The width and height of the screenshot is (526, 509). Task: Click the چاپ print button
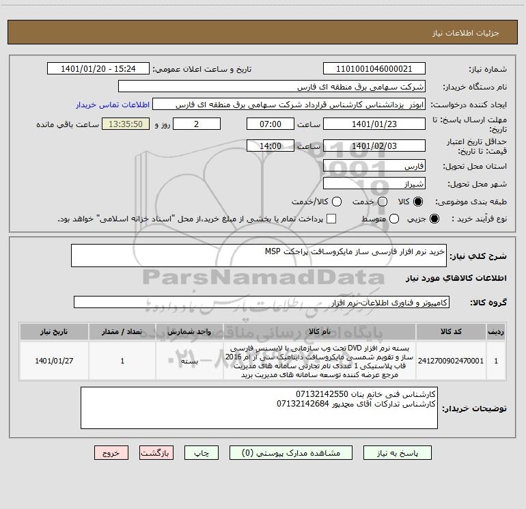pos(202,453)
